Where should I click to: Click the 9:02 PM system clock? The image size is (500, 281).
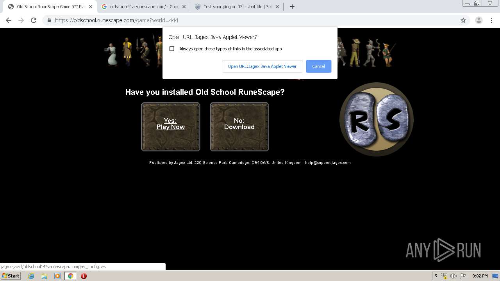click(x=480, y=276)
